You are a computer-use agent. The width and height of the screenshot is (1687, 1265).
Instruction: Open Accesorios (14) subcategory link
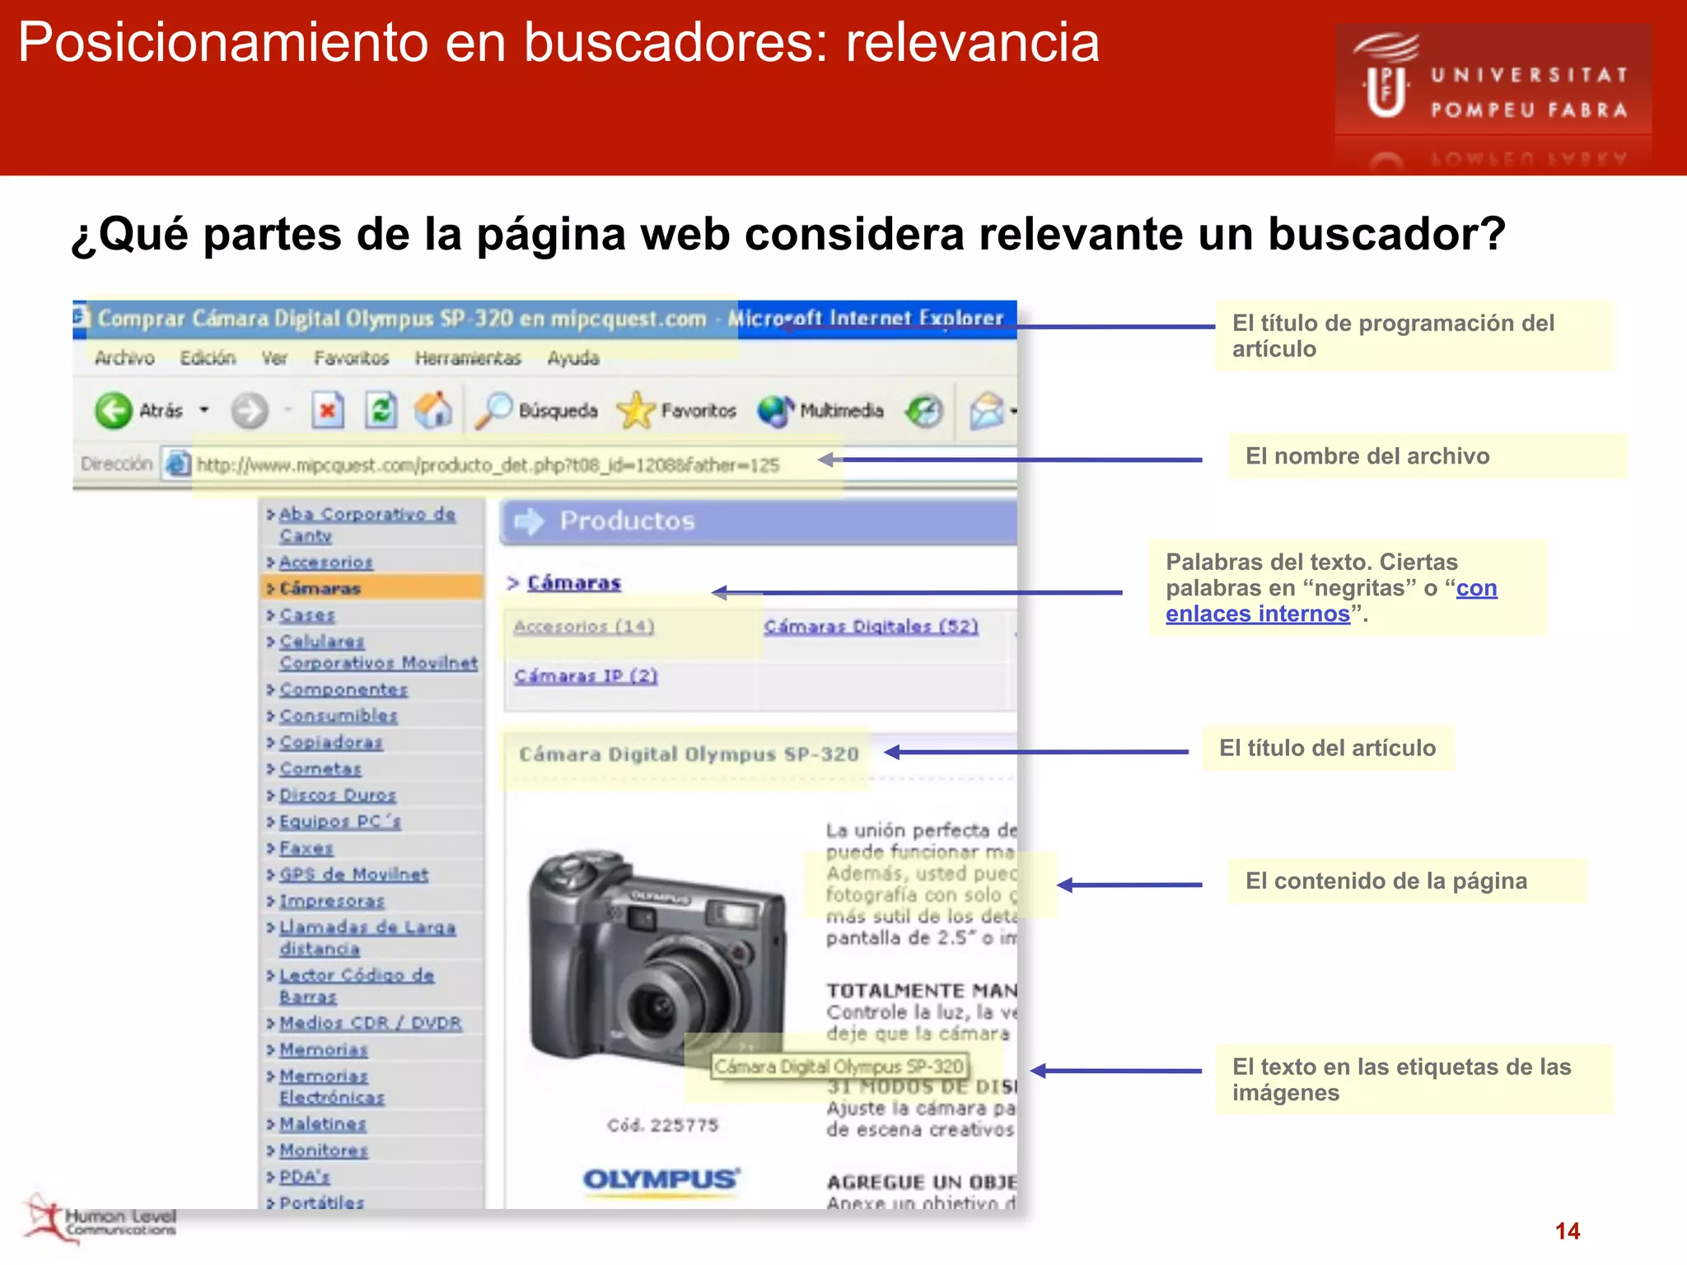584,627
